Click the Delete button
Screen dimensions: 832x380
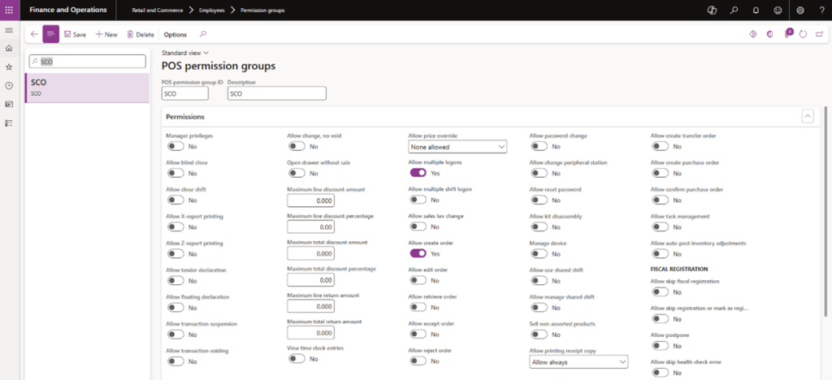point(140,35)
